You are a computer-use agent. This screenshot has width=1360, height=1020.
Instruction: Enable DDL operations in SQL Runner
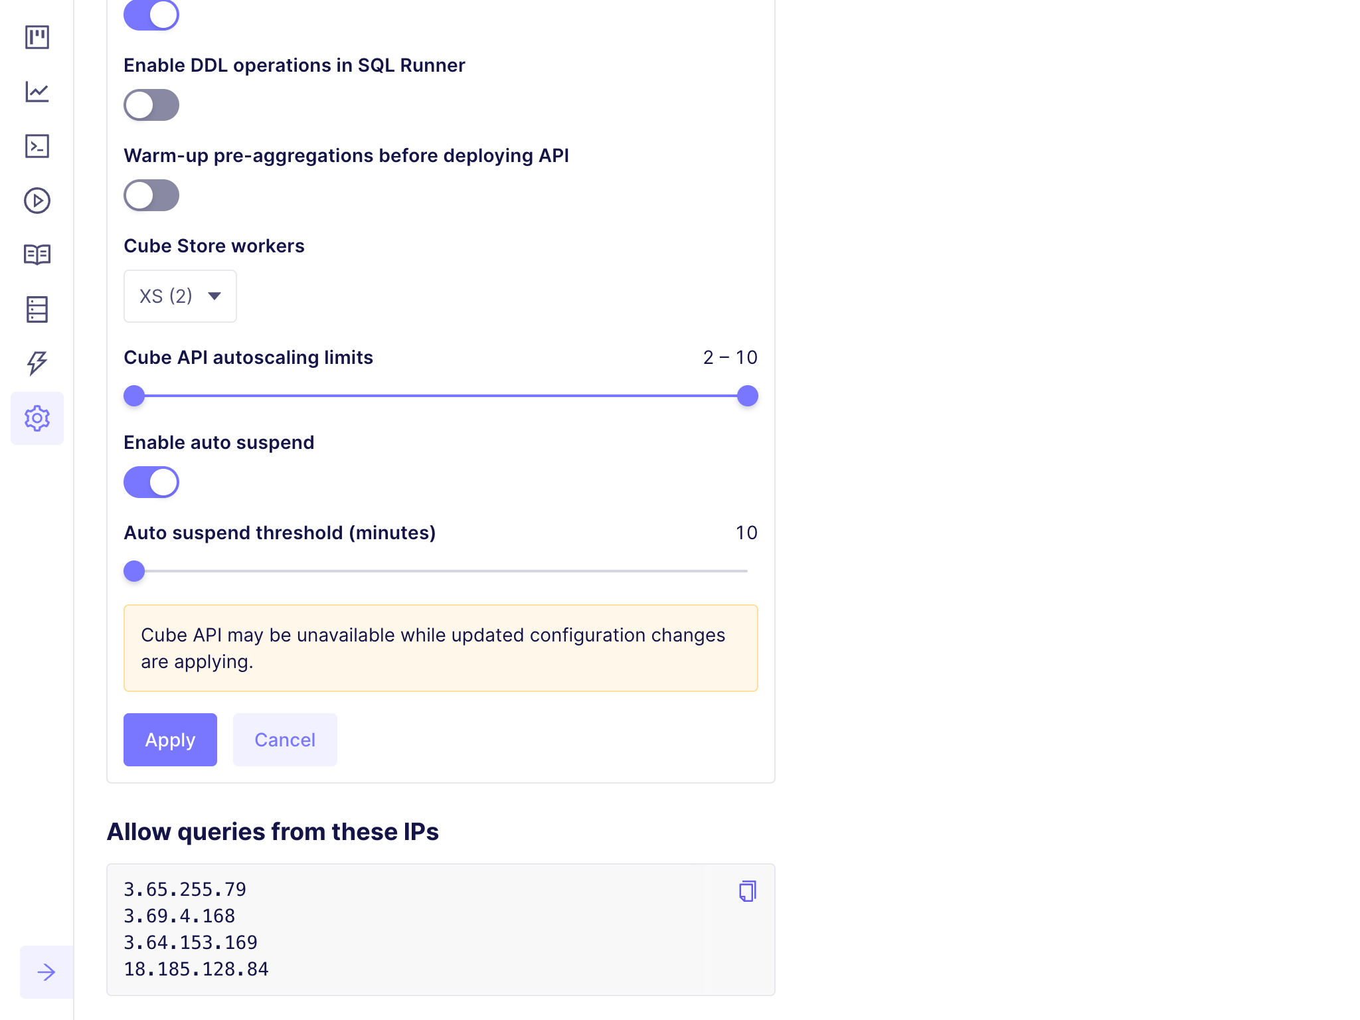(151, 105)
